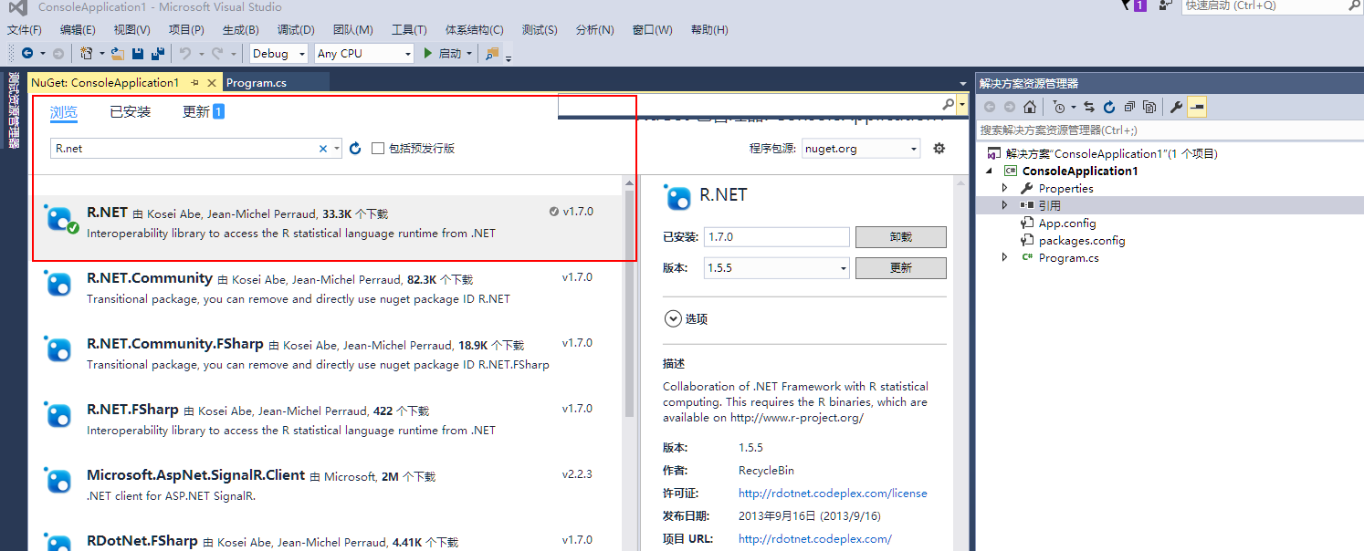
Task: Pin the NuGet ConsoleApplication1 tab
Action: click(195, 82)
